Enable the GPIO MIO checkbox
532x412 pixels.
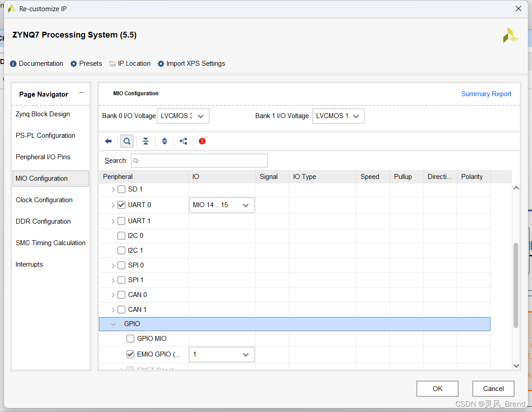point(130,339)
